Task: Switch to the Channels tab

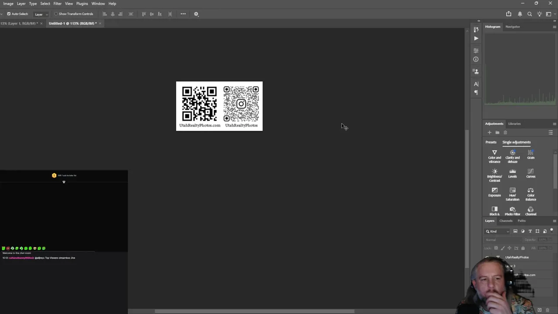Action: tap(506, 221)
